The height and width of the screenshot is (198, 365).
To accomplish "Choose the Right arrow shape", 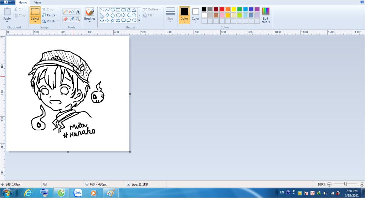I will pyautogui.click(x=123, y=15).
